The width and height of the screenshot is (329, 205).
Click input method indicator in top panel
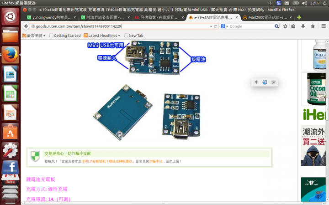278,3
